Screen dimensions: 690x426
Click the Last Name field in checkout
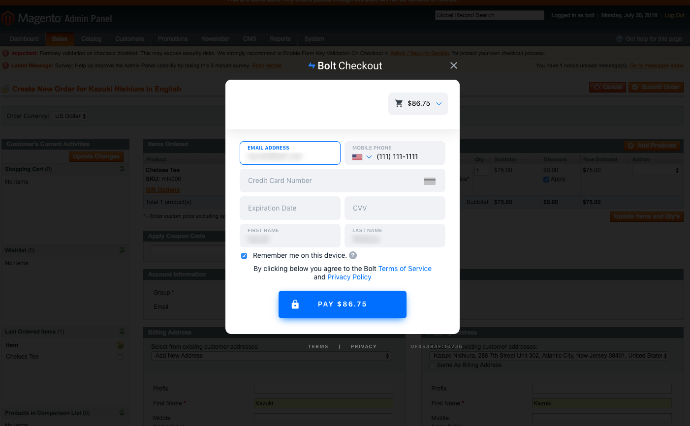395,236
